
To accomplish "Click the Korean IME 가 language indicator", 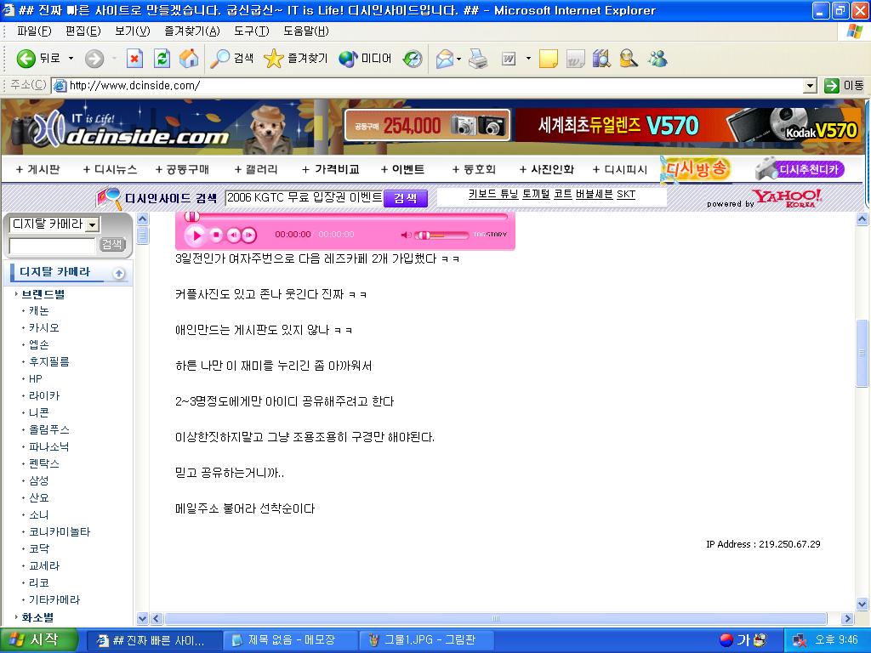I will tap(743, 641).
